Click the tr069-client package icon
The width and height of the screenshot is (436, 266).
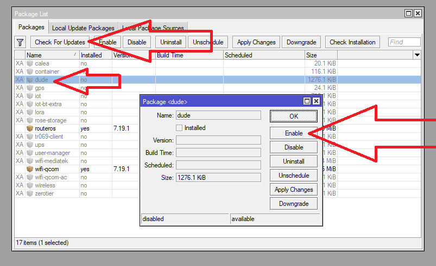[30, 137]
